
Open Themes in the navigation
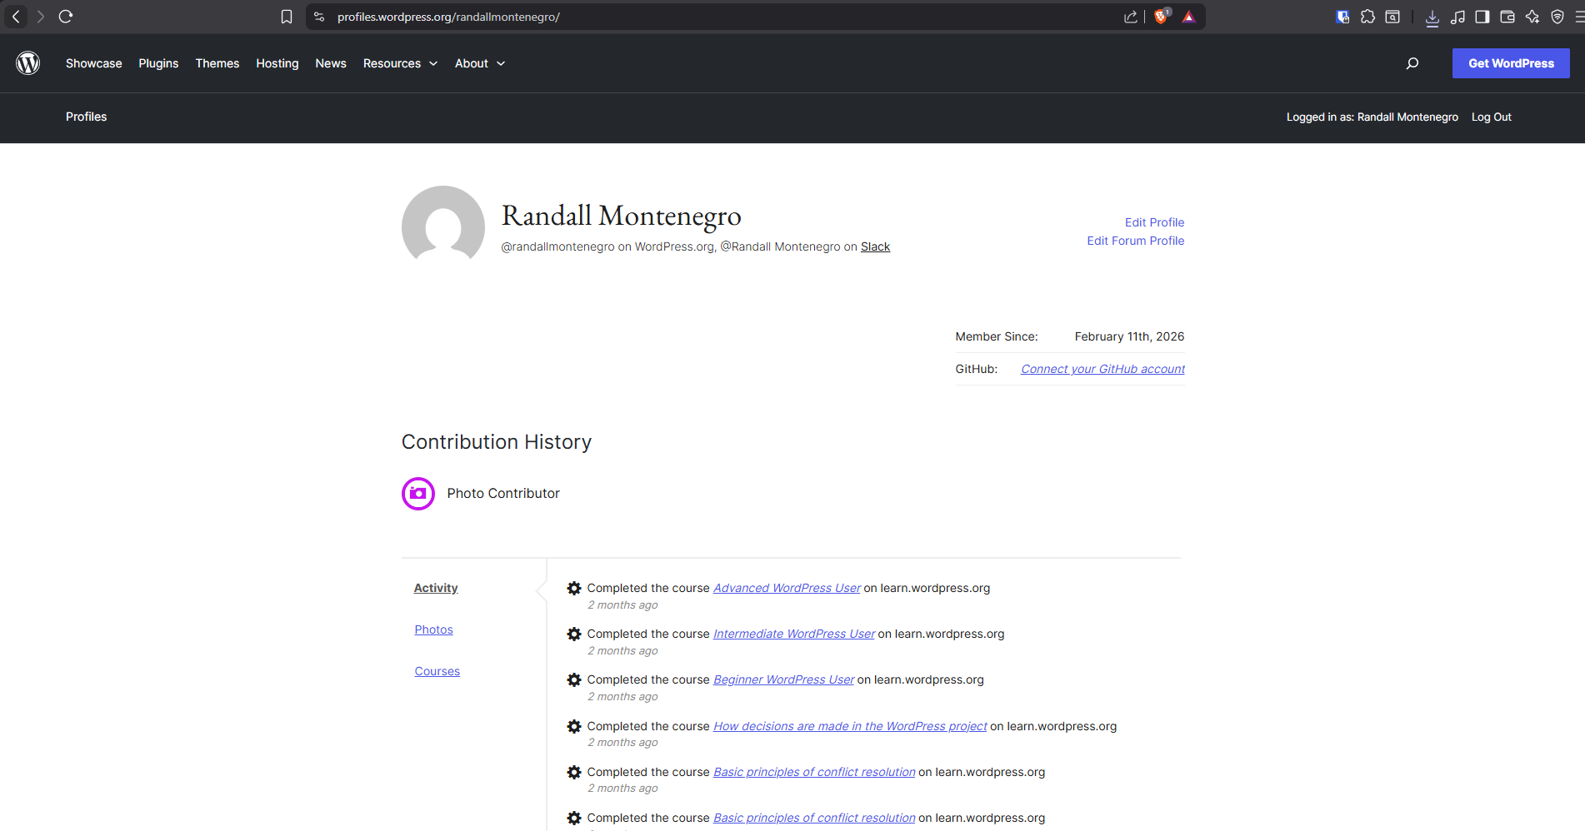(217, 63)
